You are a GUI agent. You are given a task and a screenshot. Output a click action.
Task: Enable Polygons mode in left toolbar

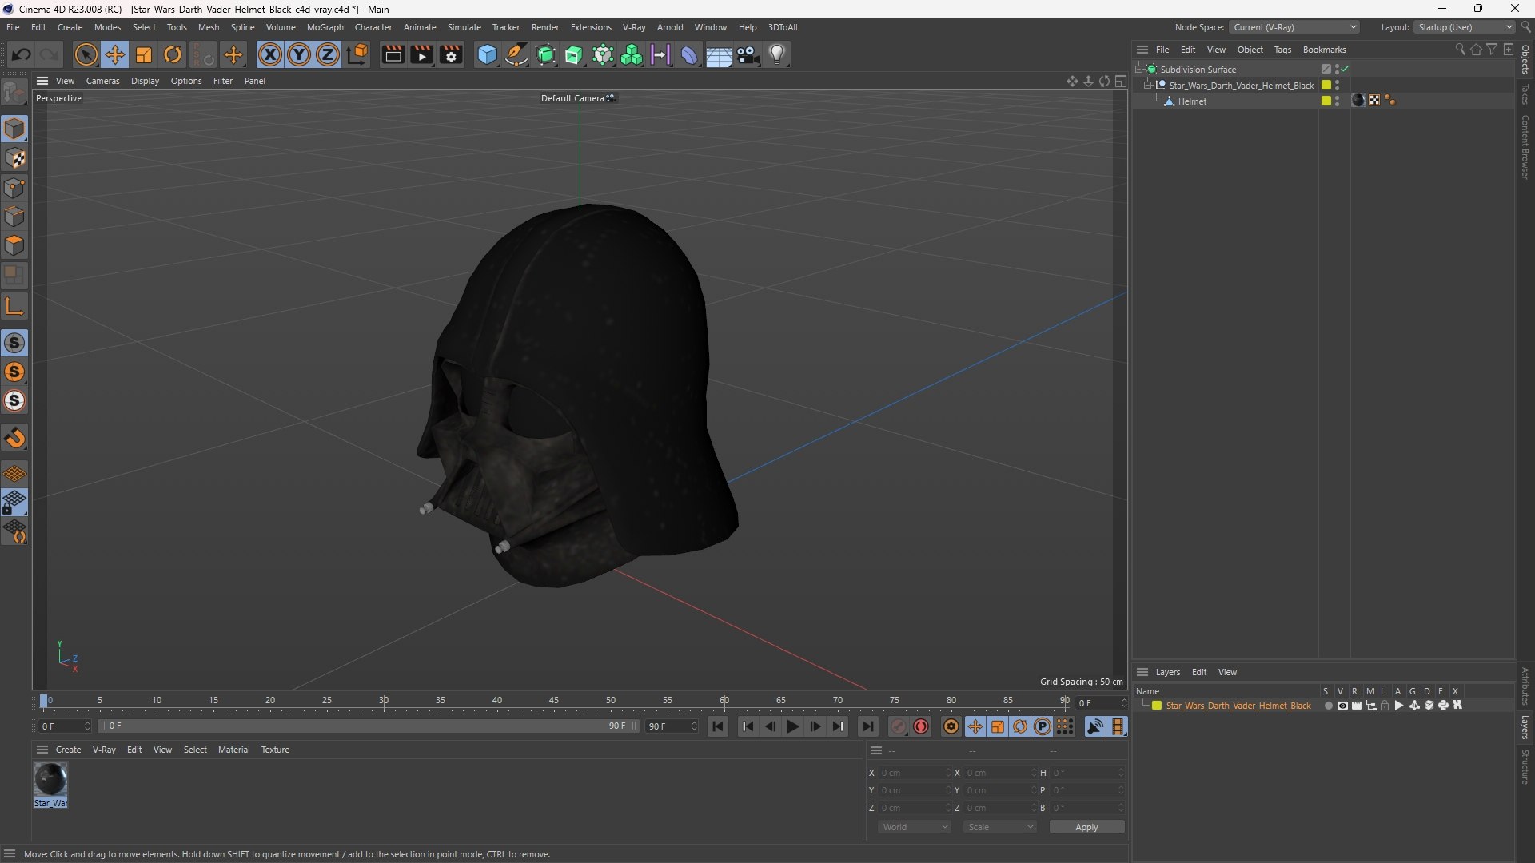click(14, 245)
